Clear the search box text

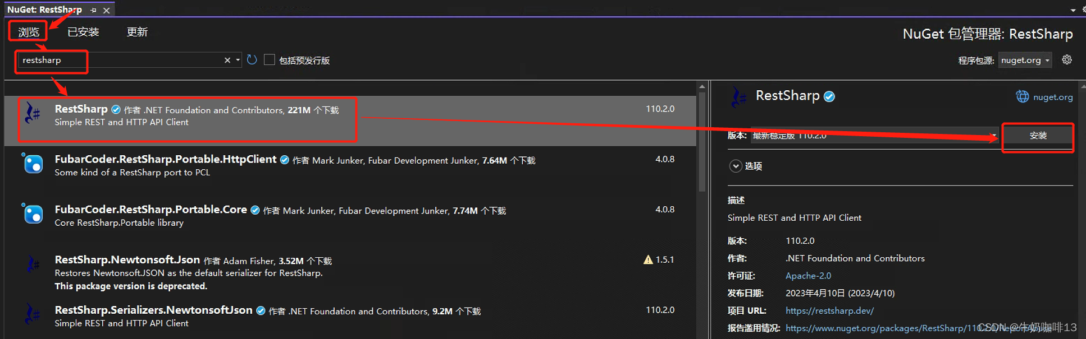[x=227, y=60]
